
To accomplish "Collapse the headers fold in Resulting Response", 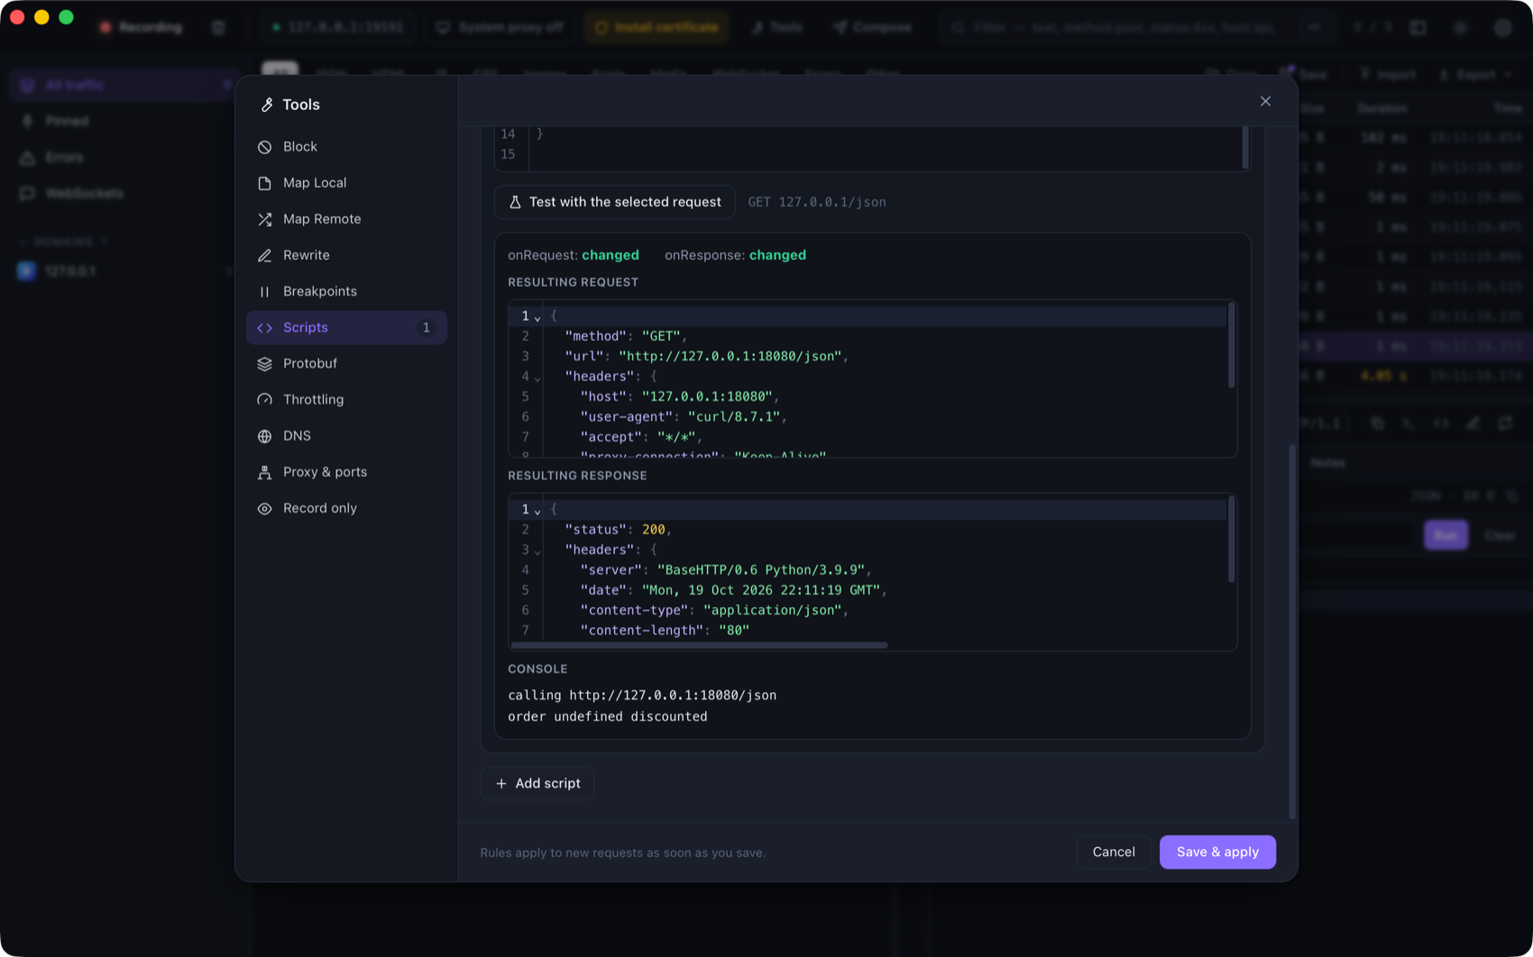I will click(537, 551).
